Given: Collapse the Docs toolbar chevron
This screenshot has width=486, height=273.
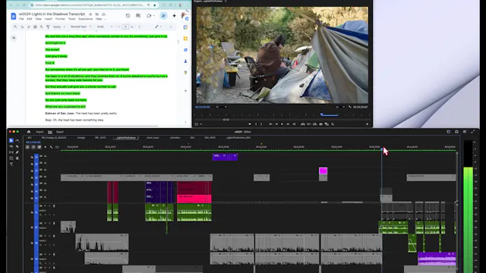Looking at the screenshot, I should pos(171,27).
